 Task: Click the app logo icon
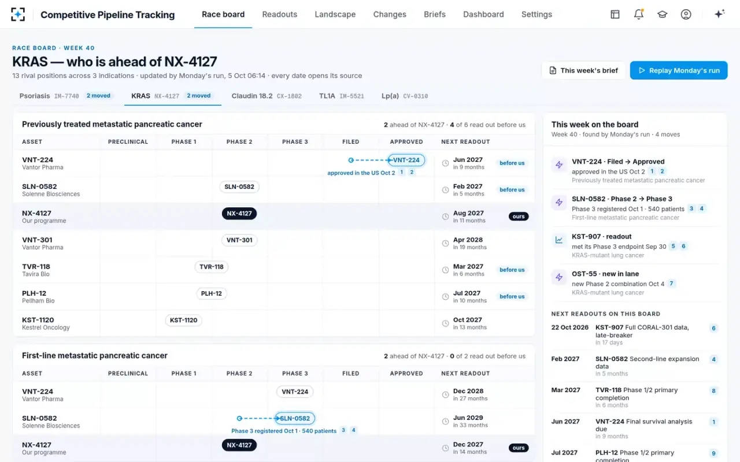[18, 14]
